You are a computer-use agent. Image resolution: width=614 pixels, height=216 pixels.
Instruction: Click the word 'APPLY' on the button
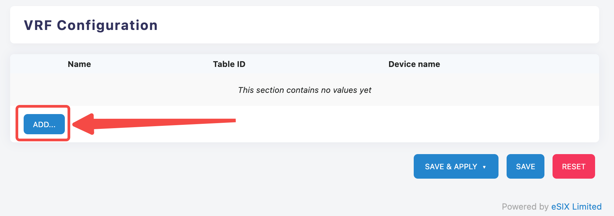(465, 167)
